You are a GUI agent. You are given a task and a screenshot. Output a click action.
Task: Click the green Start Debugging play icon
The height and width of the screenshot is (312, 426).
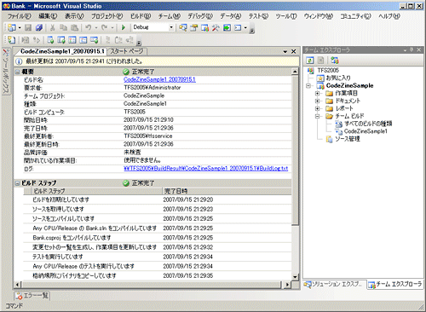[x=124, y=27]
